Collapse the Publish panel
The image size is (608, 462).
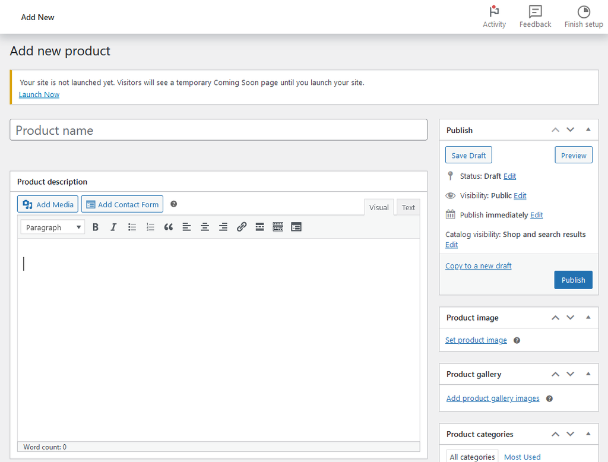click(588, 129)
